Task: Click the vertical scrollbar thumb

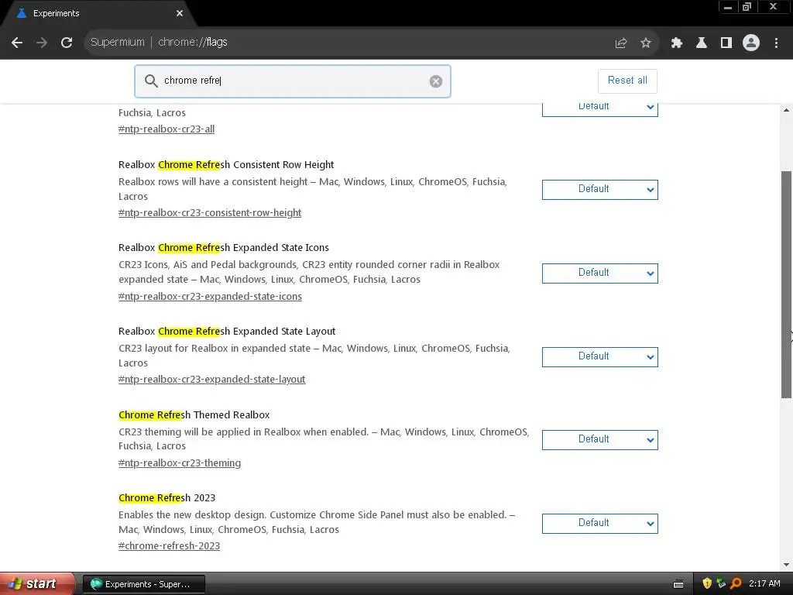Action: pos(787,284)
